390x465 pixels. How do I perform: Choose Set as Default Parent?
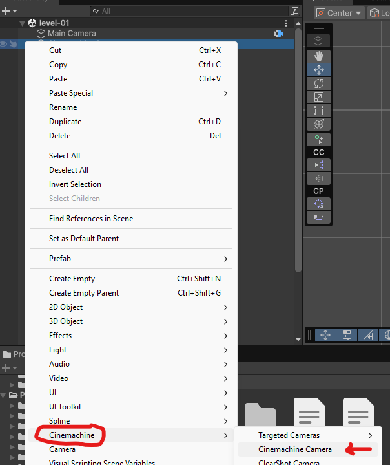coord(131,239)
